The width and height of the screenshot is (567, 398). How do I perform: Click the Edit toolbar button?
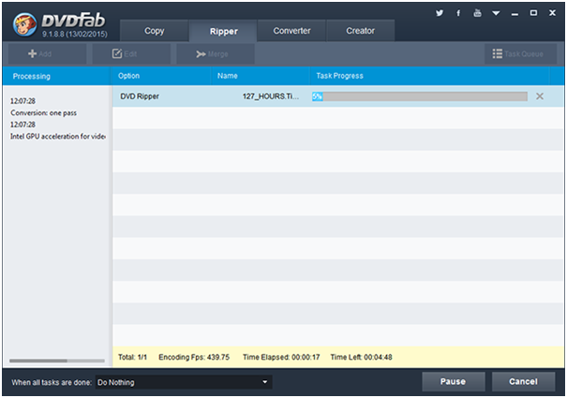point(131,54)
